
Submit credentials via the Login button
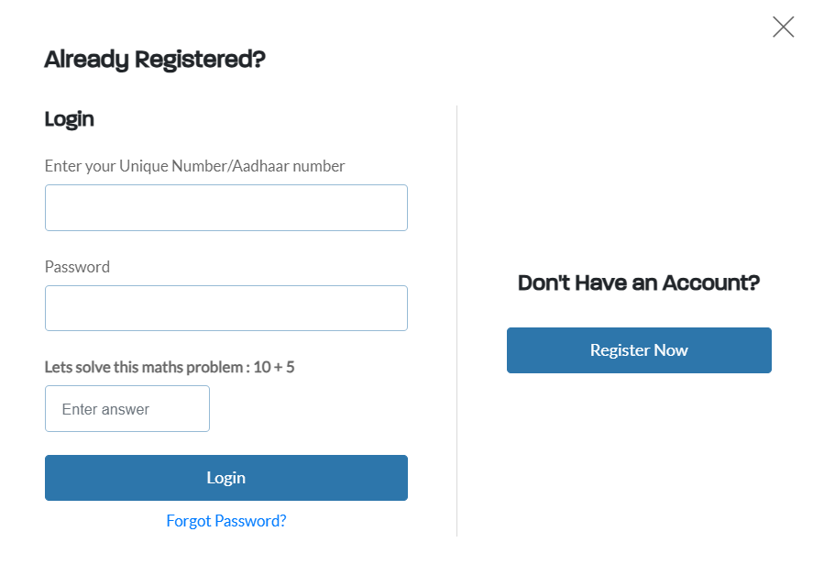point(225,478)
